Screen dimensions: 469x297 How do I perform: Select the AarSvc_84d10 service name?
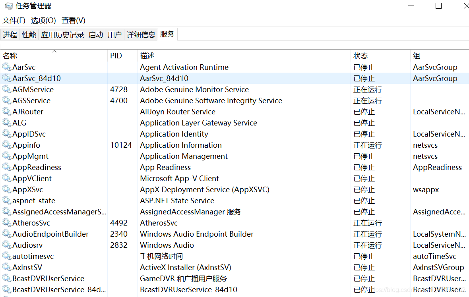pyautogui.click(x=37, y=78)
